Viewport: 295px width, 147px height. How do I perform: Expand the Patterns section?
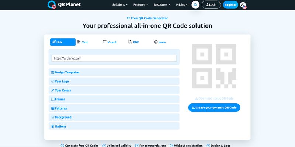click(114, 108)
